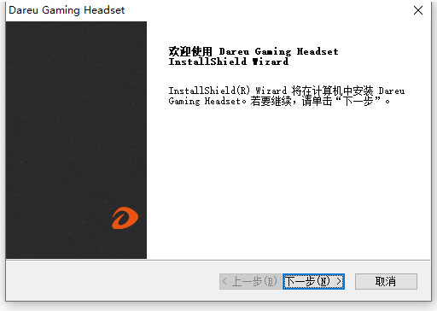Click the Dareu Gaming Headset window title
437x311 pixels.
click(x=67, y=10)
